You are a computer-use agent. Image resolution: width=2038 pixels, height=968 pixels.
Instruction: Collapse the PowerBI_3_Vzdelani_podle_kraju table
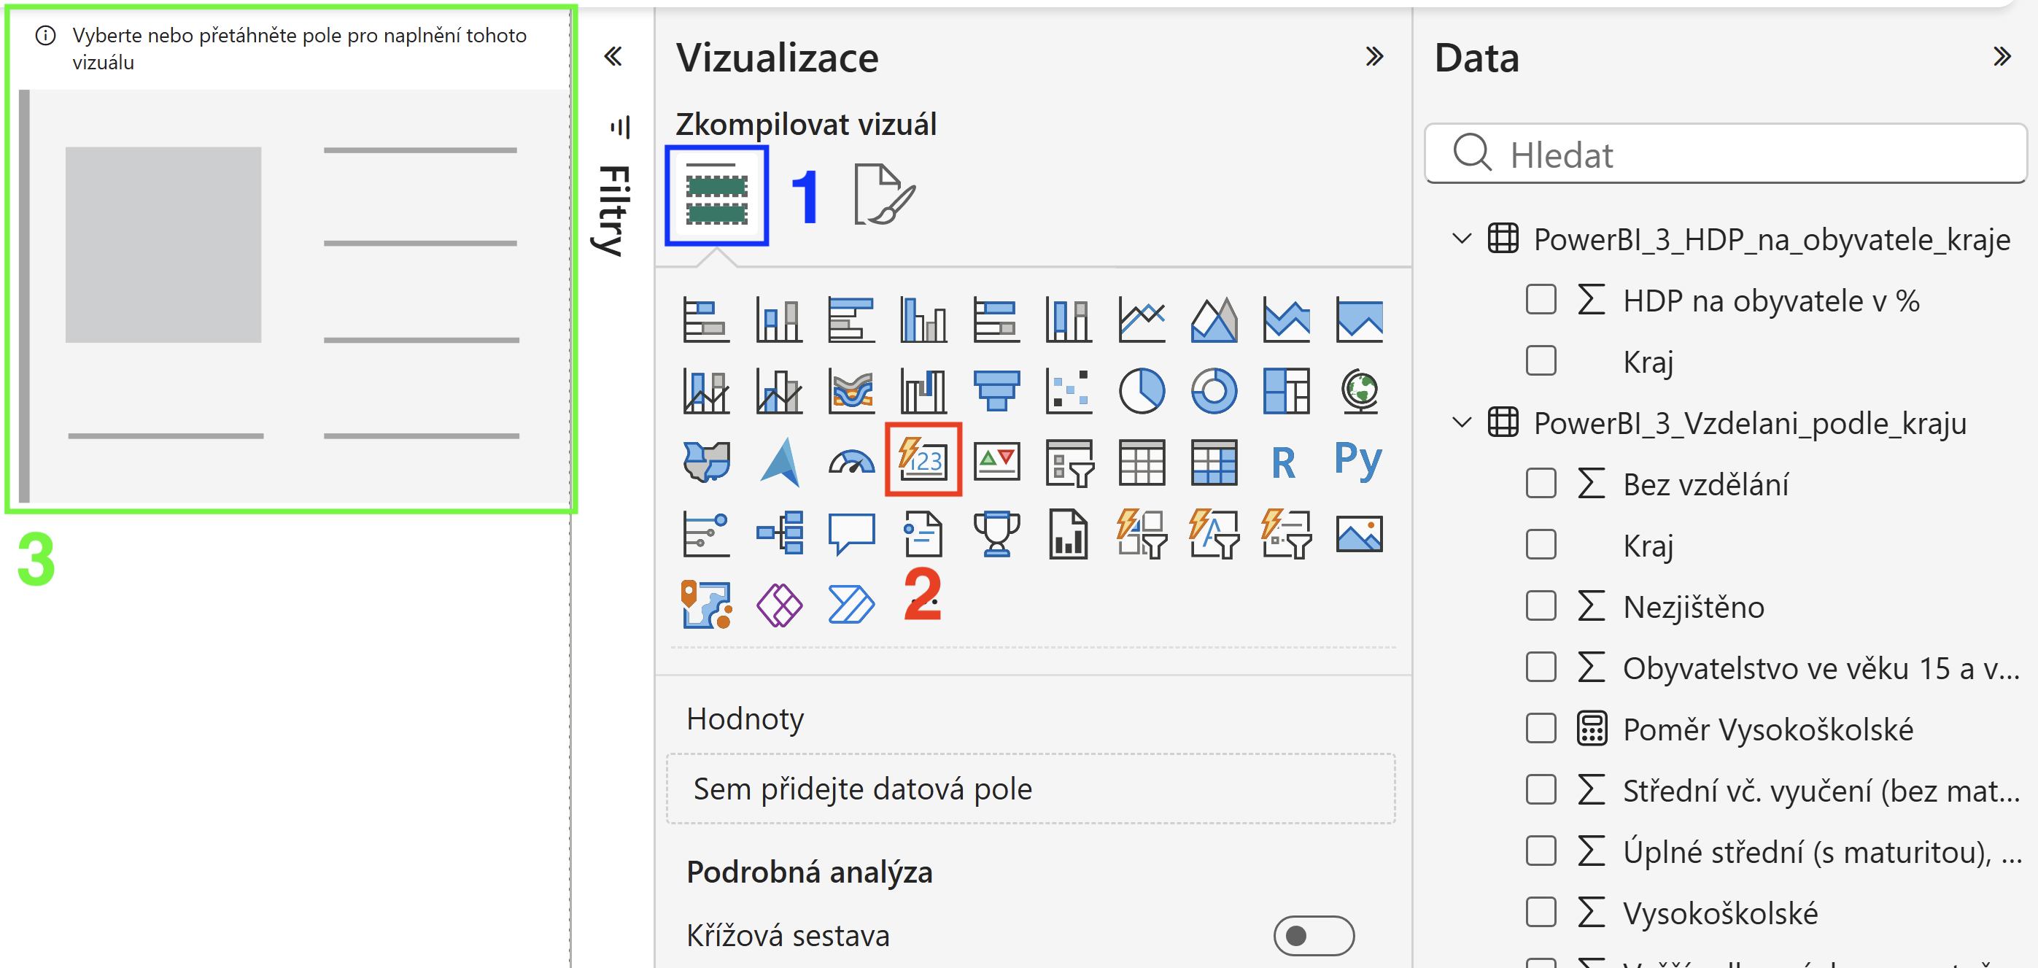coord(1462,422)
